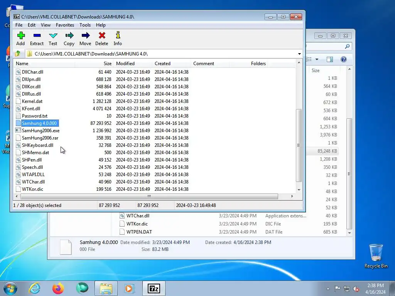Viewport: 395px width, 296px height.
Task: Open the Tools menu
Action: [85, 25]
